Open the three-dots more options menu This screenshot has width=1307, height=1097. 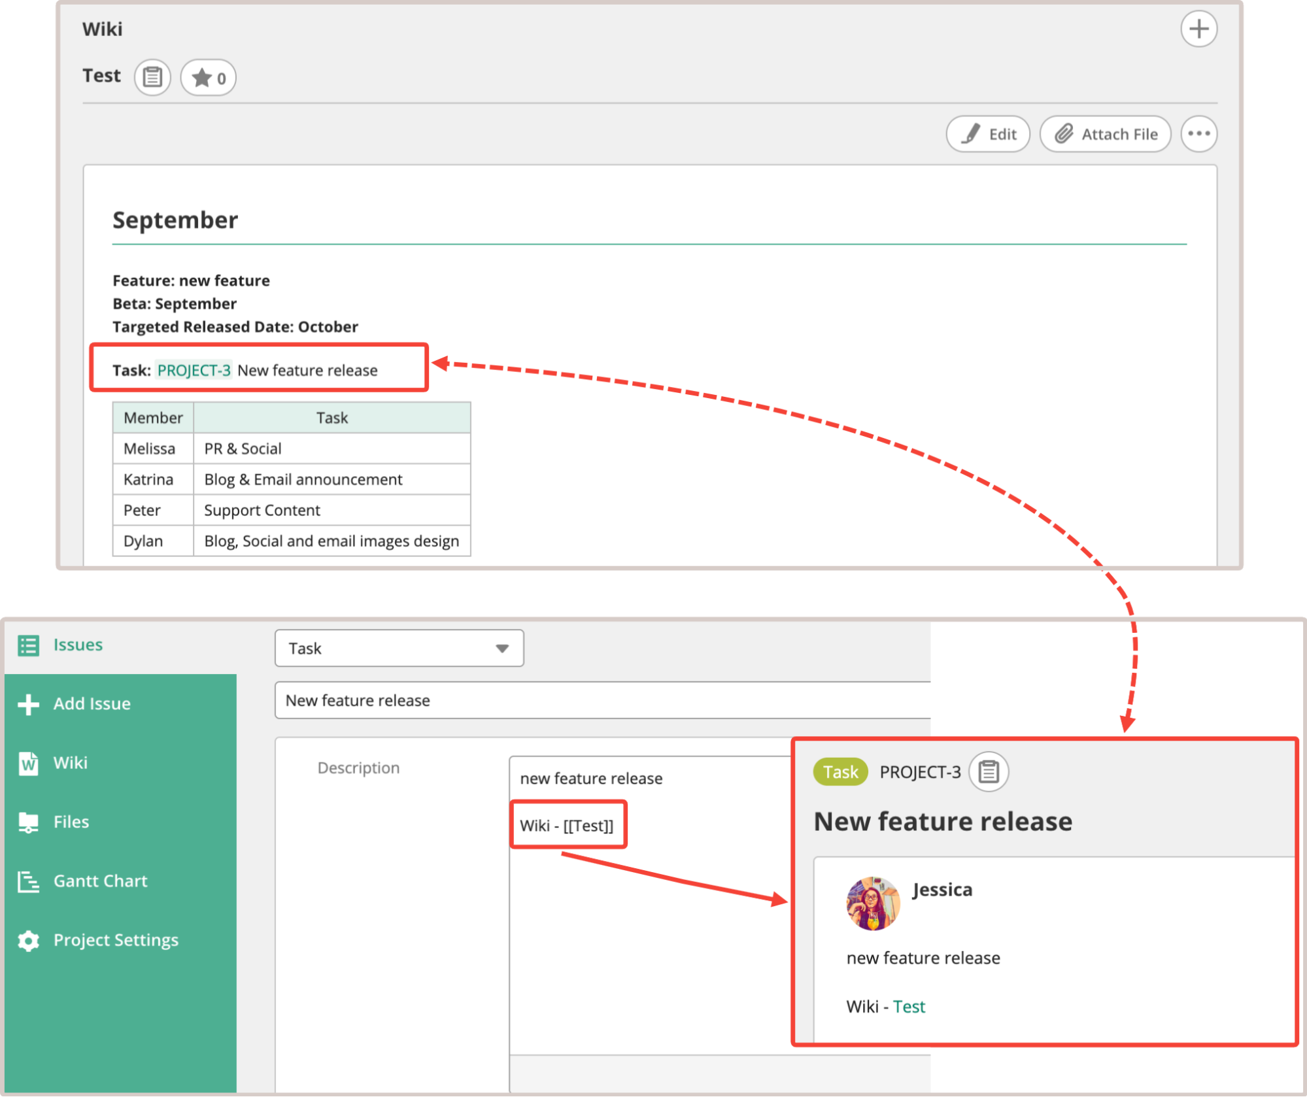(1198, 134)
